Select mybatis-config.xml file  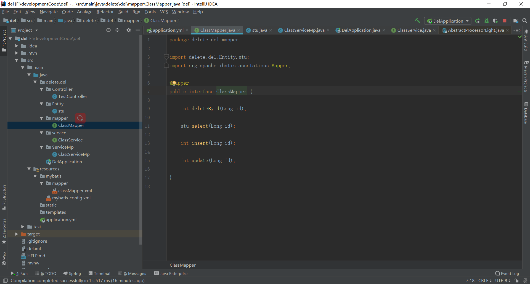(x=71, y=198)
